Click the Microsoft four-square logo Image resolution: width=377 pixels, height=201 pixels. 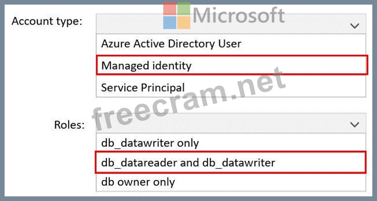pos(177,16)
